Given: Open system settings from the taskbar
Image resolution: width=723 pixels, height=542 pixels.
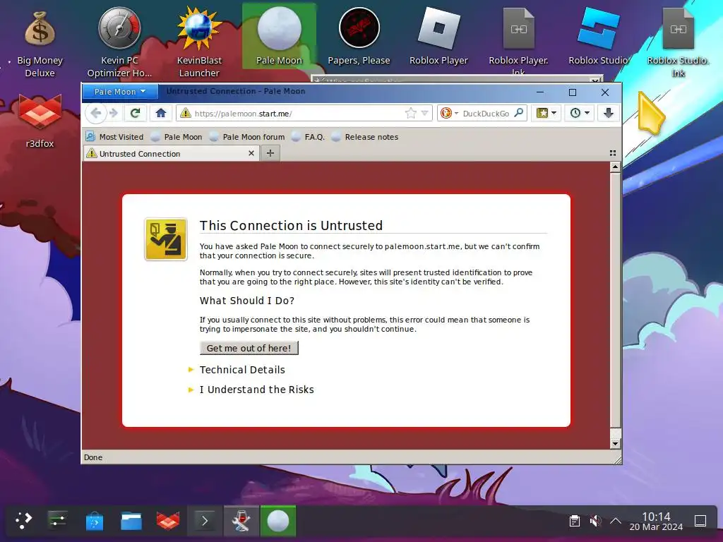Looking at the screenshot, I should pos(58,521).
